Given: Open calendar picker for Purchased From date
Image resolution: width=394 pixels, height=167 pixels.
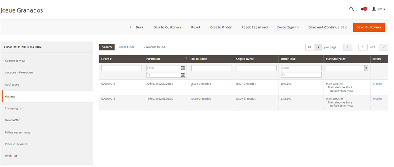Looking at the screenshot, I should pyautogui.click(x=183, y=68).
